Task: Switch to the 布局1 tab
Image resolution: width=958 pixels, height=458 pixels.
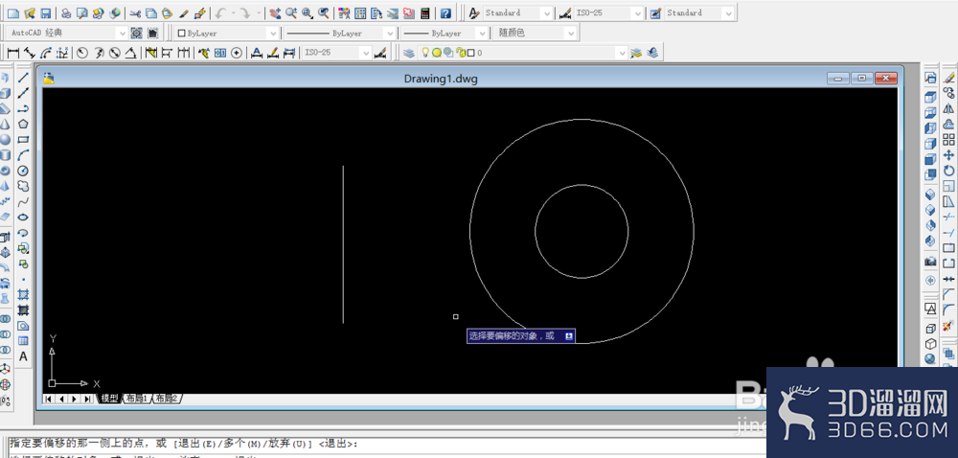Action: 136,399
